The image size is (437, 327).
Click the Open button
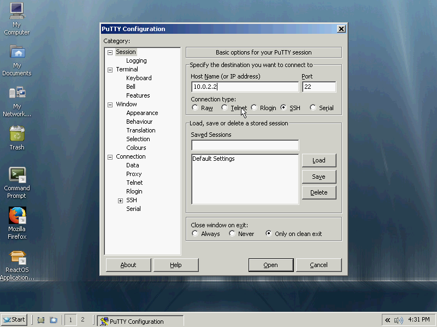coord(271,265)
